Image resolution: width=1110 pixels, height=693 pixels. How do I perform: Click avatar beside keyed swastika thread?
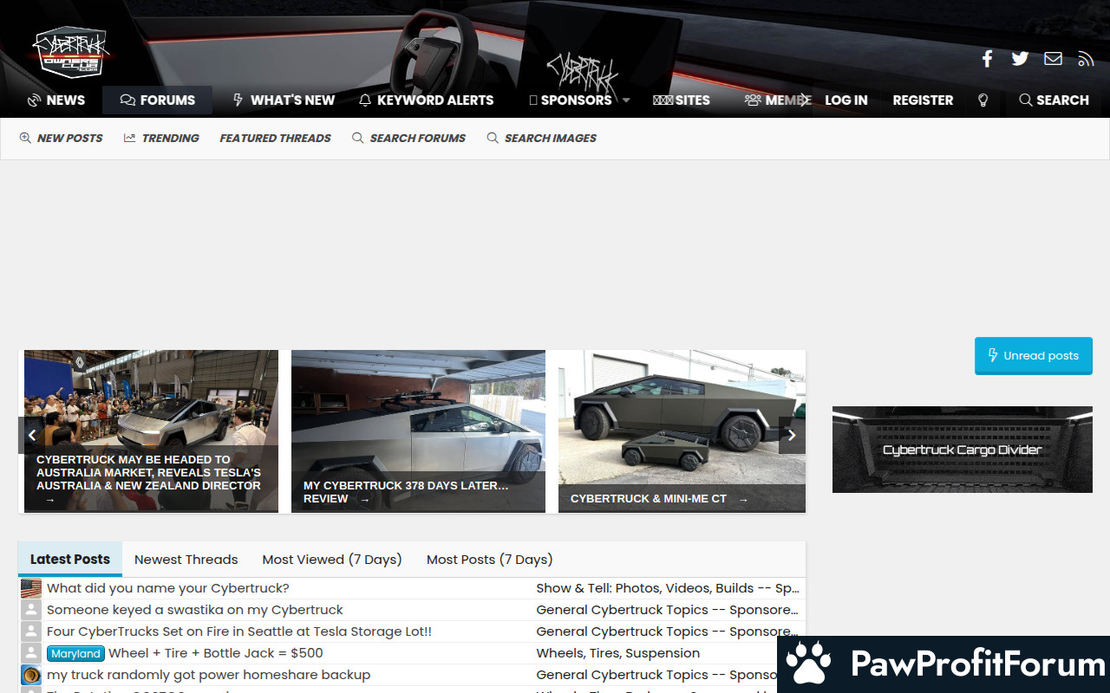31,610
